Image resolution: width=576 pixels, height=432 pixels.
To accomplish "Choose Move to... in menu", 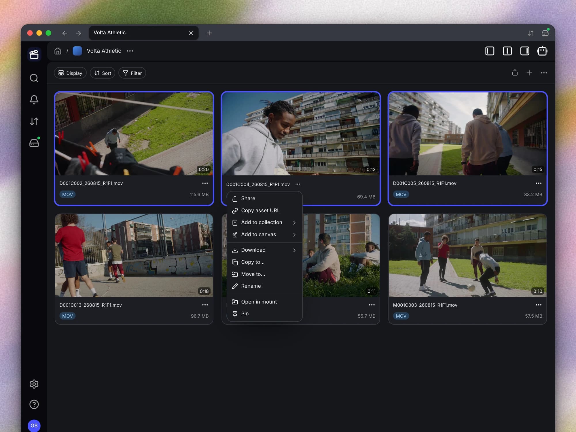I will pyautogui.click(x=264, y=274).
